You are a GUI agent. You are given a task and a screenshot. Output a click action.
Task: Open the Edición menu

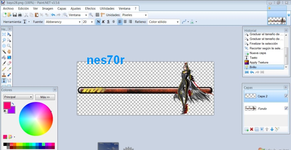pos(23,8)
